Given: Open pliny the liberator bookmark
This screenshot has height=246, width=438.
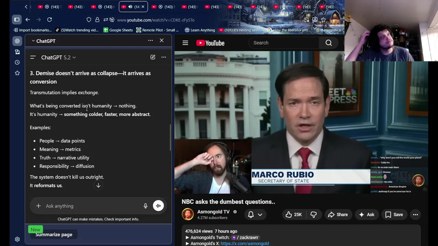Looking at the screenshot, I should (x=289, y=30).
